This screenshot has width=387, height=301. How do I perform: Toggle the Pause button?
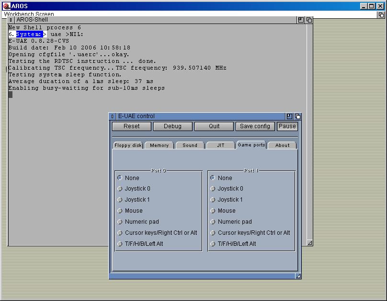point(287,126)
